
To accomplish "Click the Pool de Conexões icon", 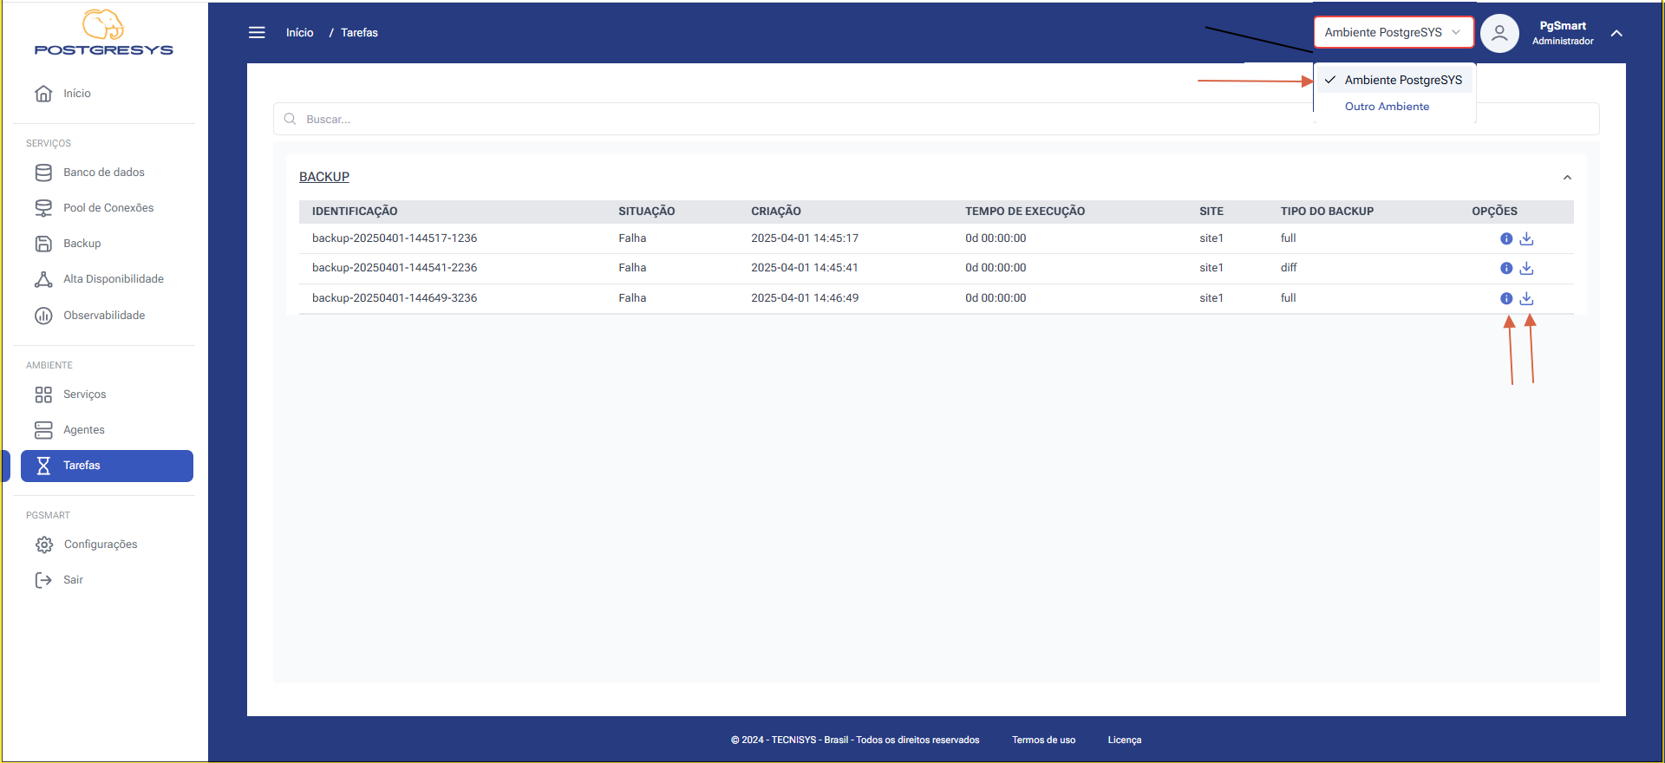I will pos(43,208).
